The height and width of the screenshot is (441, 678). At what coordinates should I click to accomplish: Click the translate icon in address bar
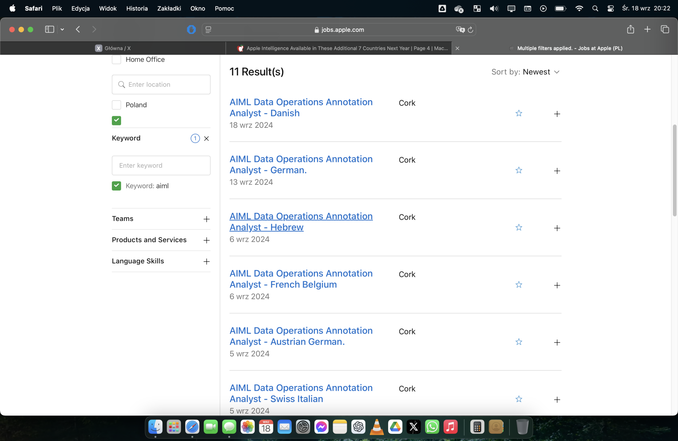coord(460,30)
